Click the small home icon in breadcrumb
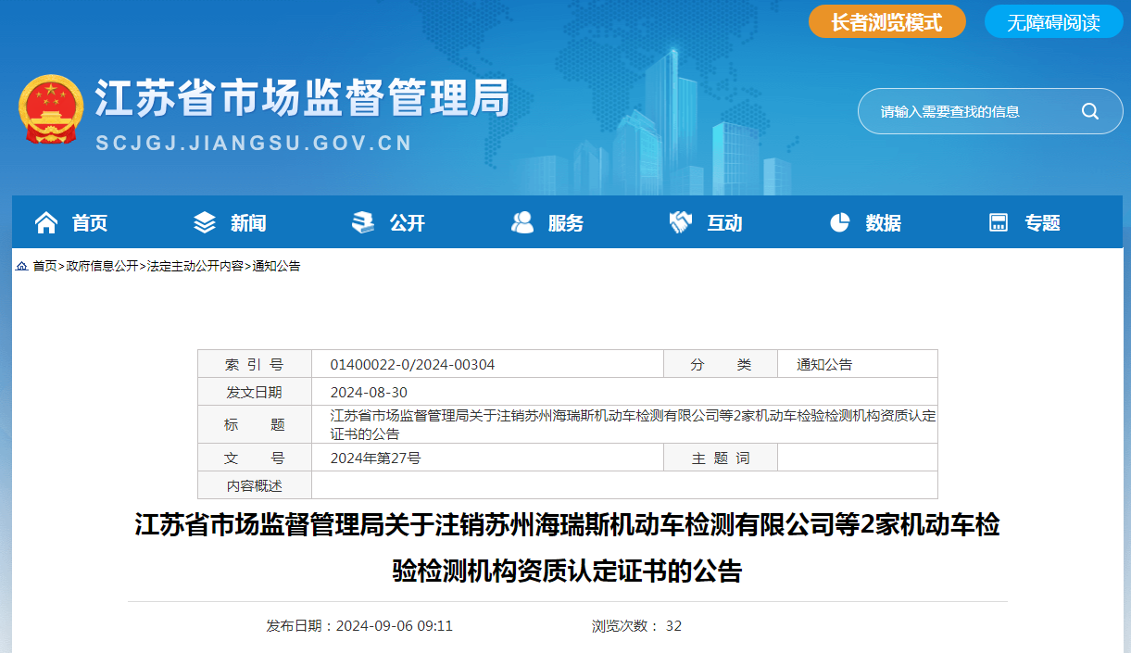1131x653 pixels. pos(21,267)
